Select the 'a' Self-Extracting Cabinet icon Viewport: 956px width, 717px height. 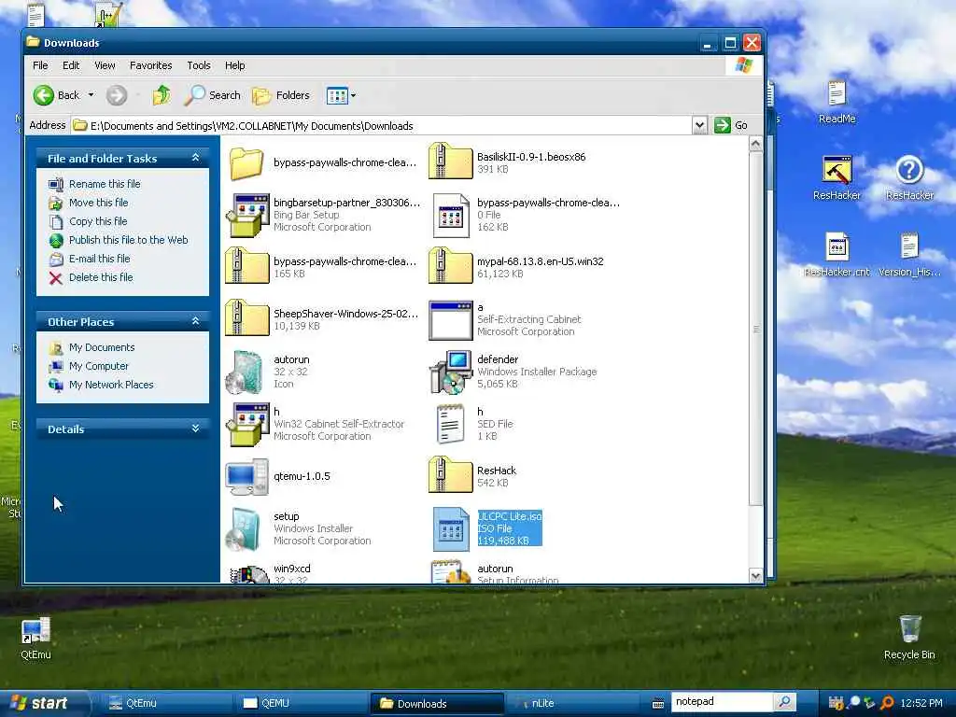point(450,320)
